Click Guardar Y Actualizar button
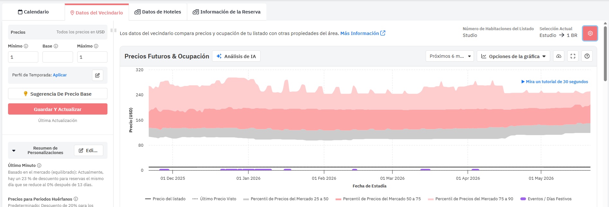The image size is (609, 207). (x=58, y=109)
